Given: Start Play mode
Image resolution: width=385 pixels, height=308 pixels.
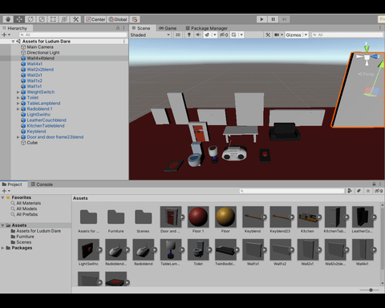Looking at the screenshot, I should click(x=261, y=19).
